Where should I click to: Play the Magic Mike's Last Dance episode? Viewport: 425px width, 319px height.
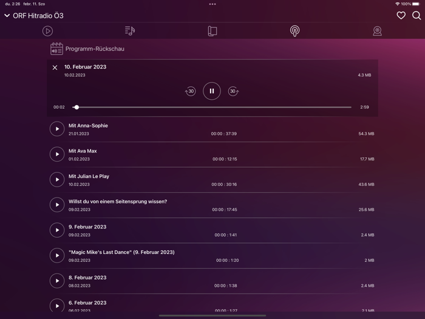57,256
